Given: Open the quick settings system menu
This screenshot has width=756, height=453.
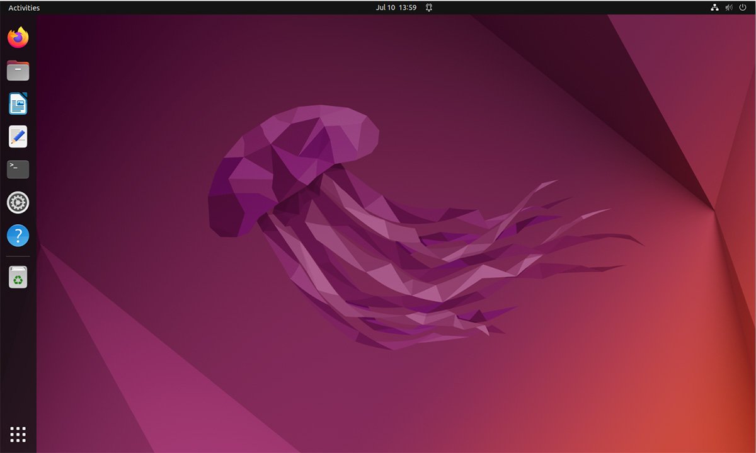Looking at the screenshot, I should click(x=728, y=8).
